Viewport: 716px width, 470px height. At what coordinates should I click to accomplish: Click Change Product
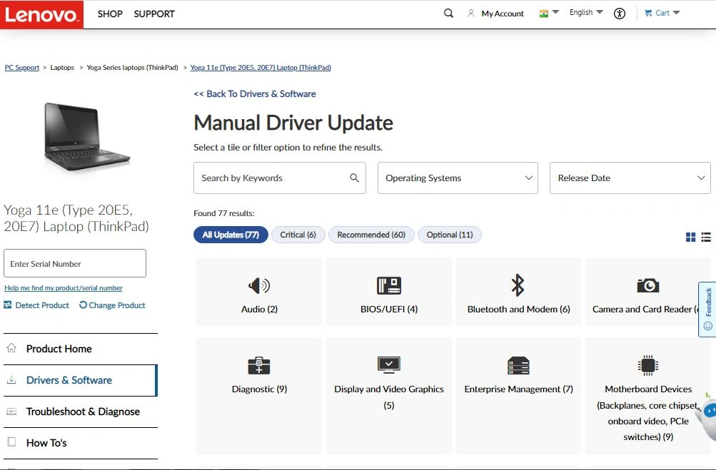click(x=117, y=305)
